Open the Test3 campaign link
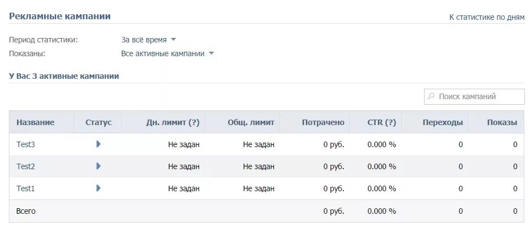Image resolution: width=532 pixels, height=243 pixels. tap(26, 144)
